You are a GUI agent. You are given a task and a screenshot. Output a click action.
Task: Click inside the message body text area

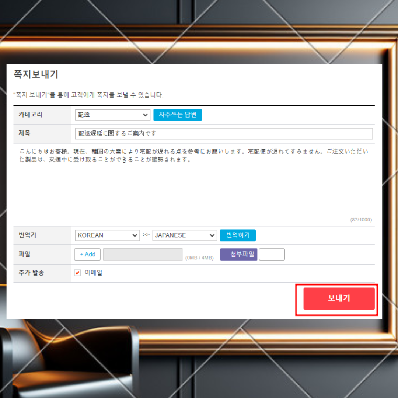pos(194,184)
